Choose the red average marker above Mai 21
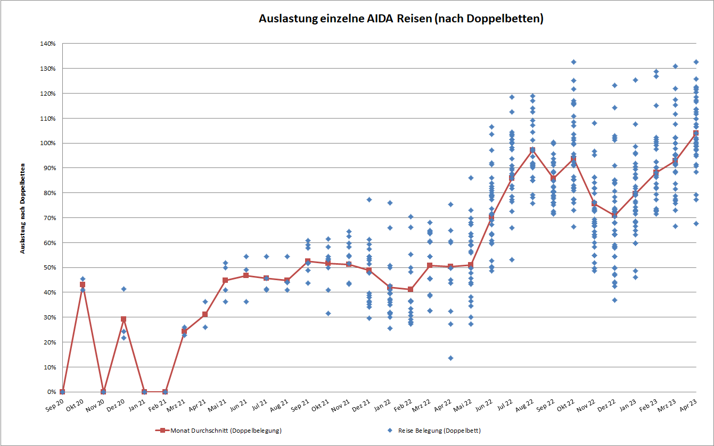This screenshot has height=446, width=714. point(225,280)
